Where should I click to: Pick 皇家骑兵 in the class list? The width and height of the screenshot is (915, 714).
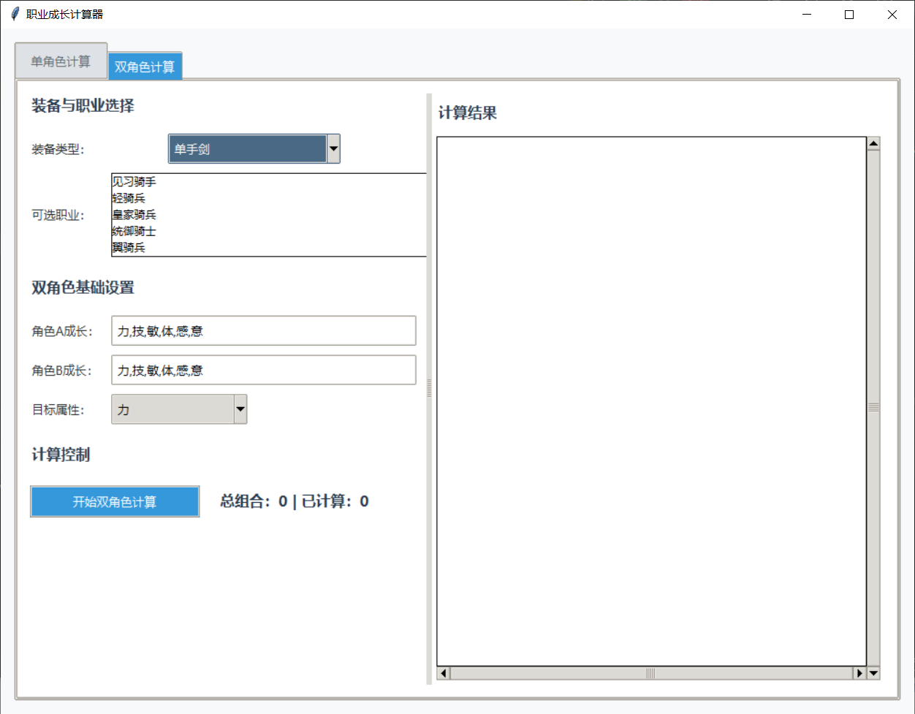(x=134, y=215)
